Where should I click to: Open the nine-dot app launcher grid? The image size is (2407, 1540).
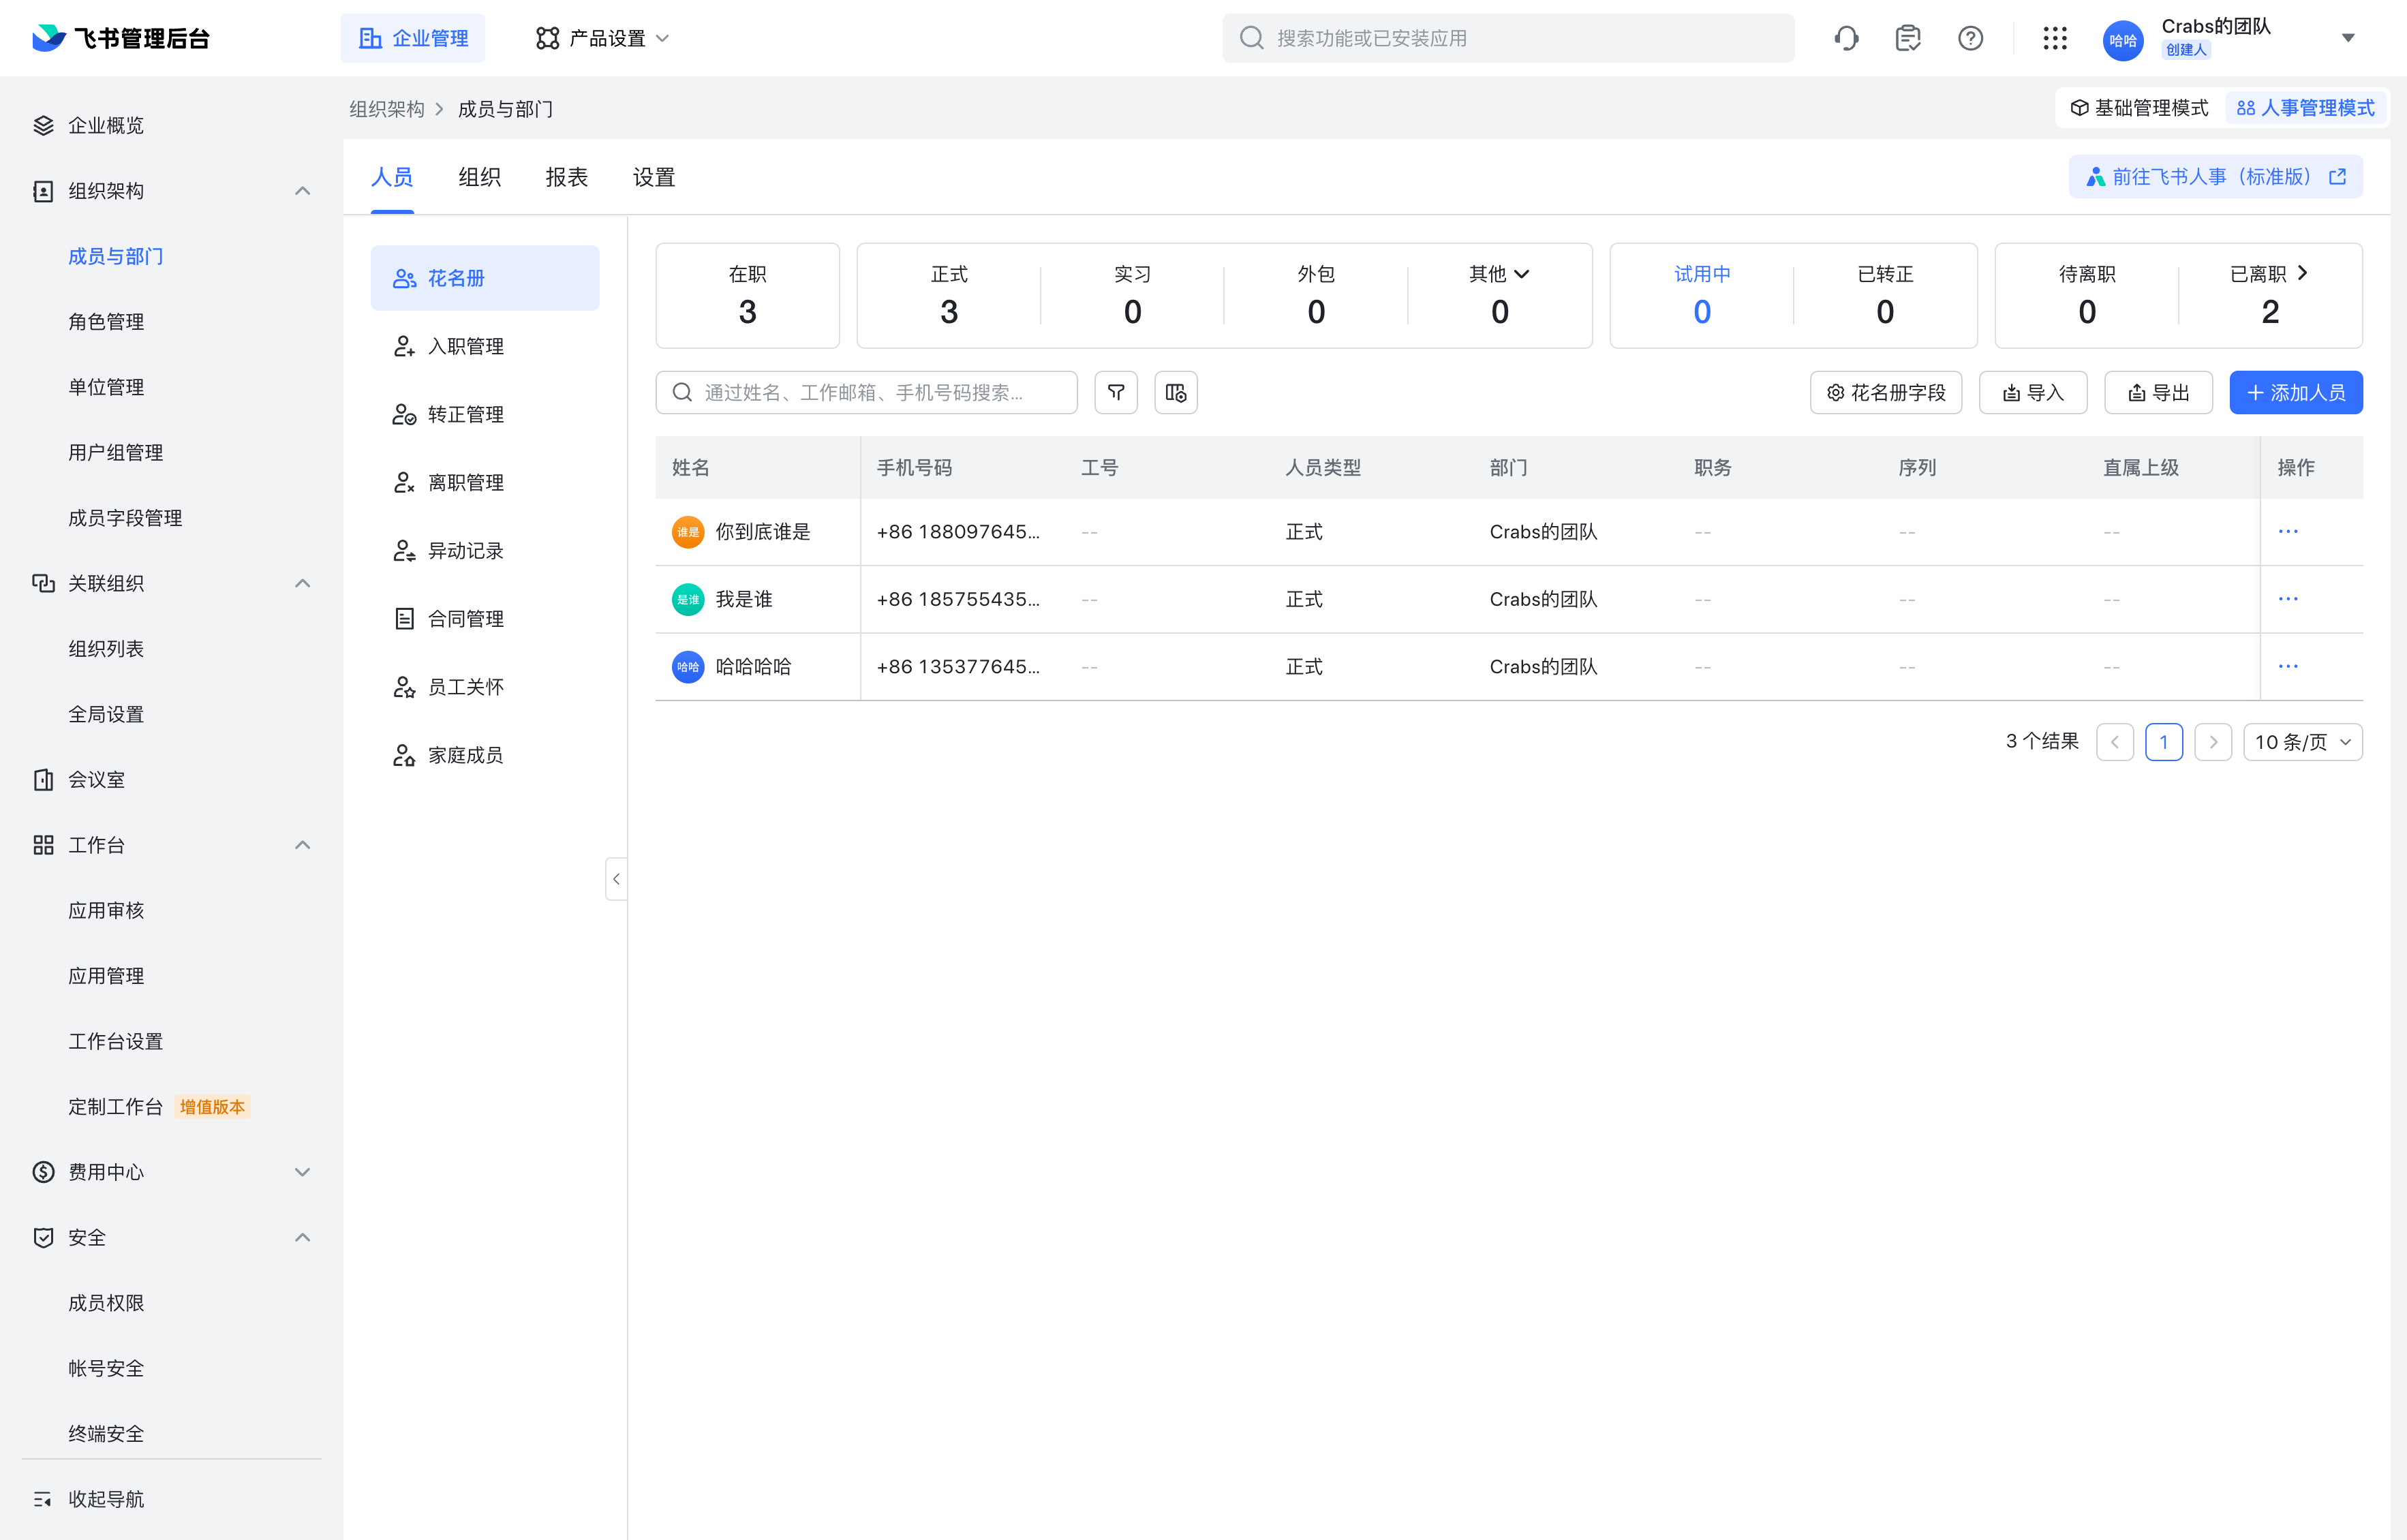pos(2054,38)
